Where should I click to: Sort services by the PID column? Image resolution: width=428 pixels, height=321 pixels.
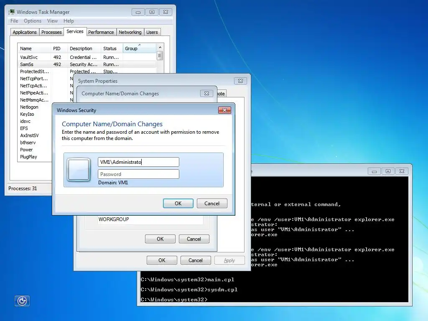pyautogui.click(x=59, y=48)
